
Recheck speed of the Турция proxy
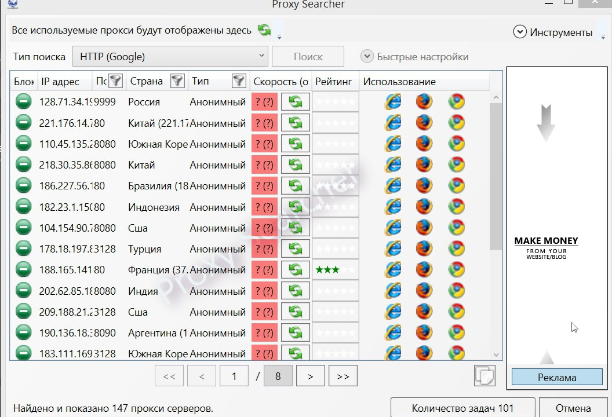click(x=296, y=248)
